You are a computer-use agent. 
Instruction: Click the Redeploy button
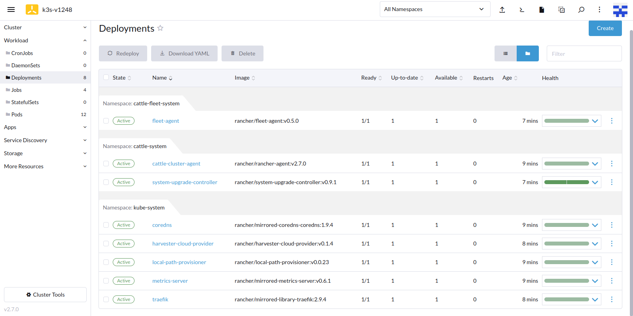click(123, 53)
